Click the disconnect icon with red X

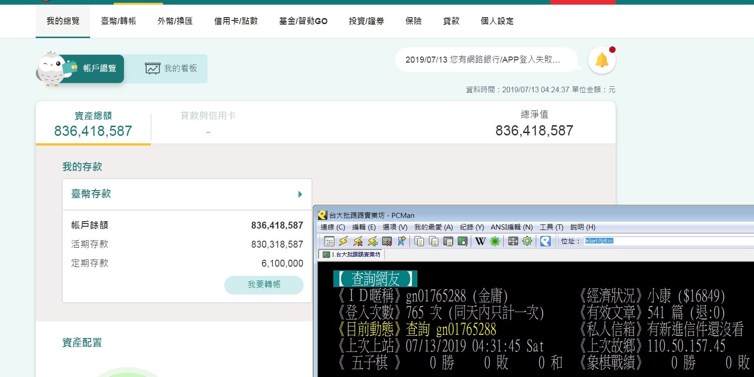358,241
